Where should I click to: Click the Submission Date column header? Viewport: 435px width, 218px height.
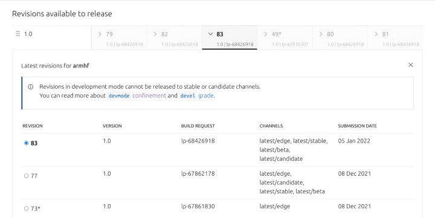[x=357, y=126]
